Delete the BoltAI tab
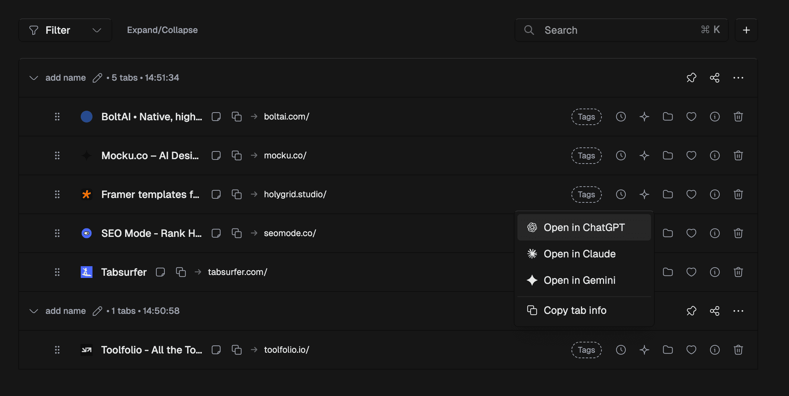Viewport: 789px width, 396px height. 738,117
